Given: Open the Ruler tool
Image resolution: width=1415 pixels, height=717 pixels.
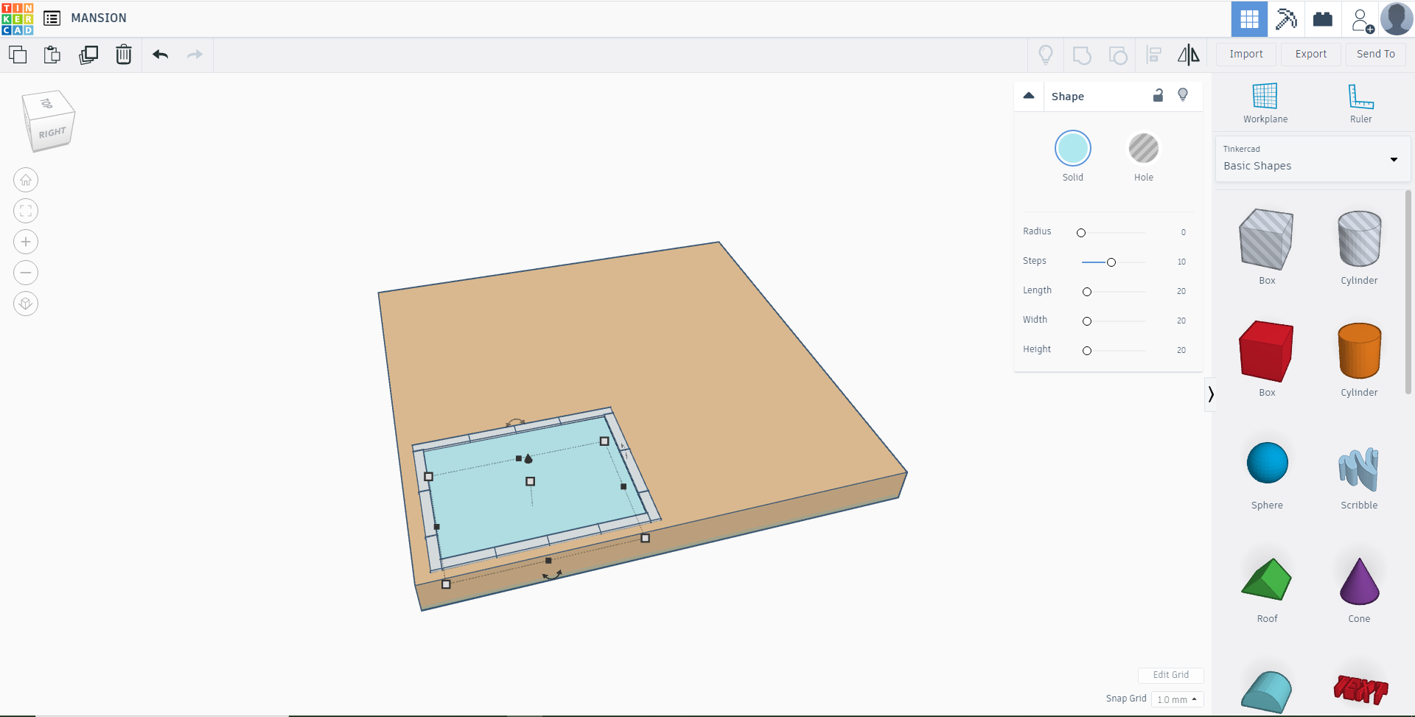Looking at the screenshot, I should (1360, 102).
